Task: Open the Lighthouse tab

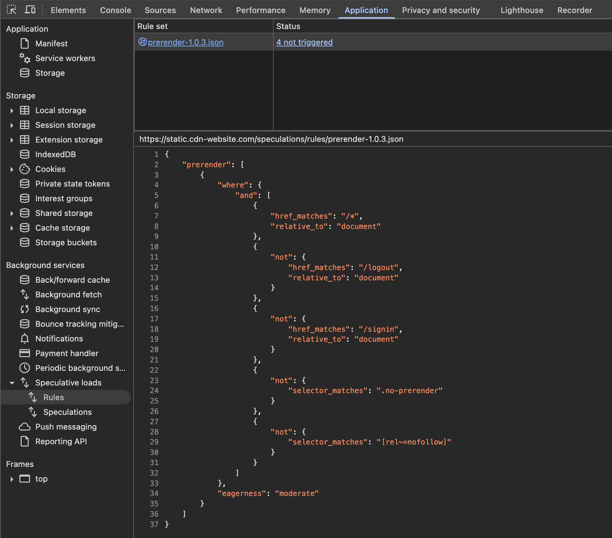Action: click(x=521, y=10)
